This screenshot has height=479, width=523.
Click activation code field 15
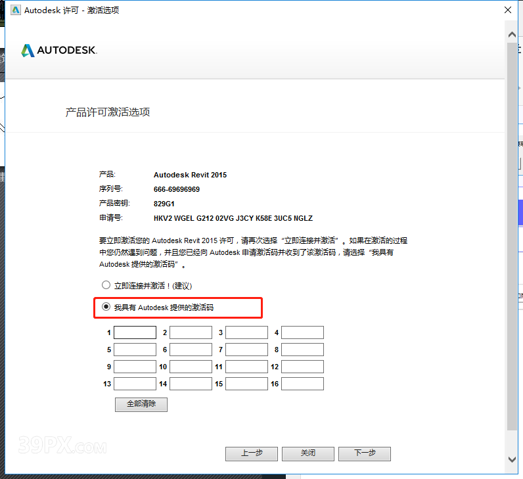246,384
